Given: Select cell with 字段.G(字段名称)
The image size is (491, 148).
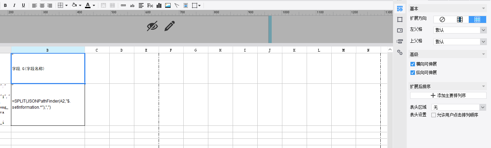Looking at the screenshot, I should (48, 68).
